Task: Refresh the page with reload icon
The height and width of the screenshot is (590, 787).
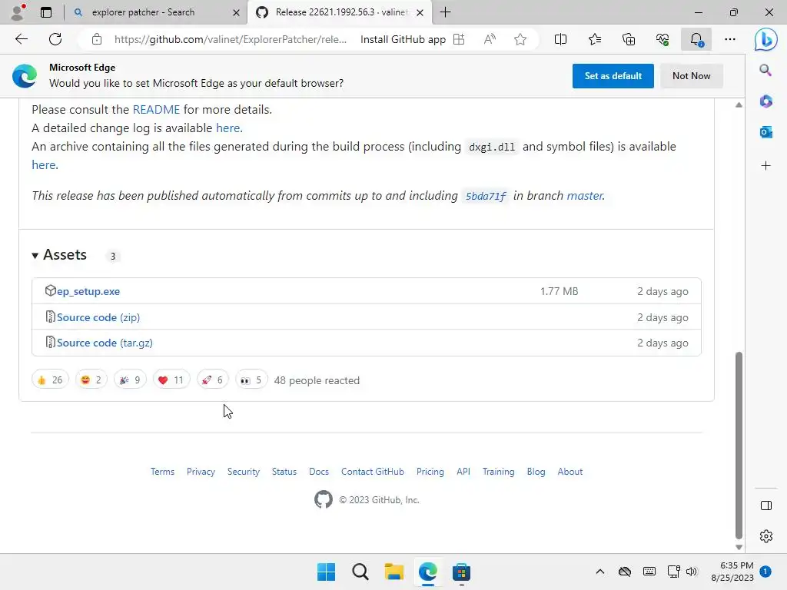Action: (x=55, y=39)
